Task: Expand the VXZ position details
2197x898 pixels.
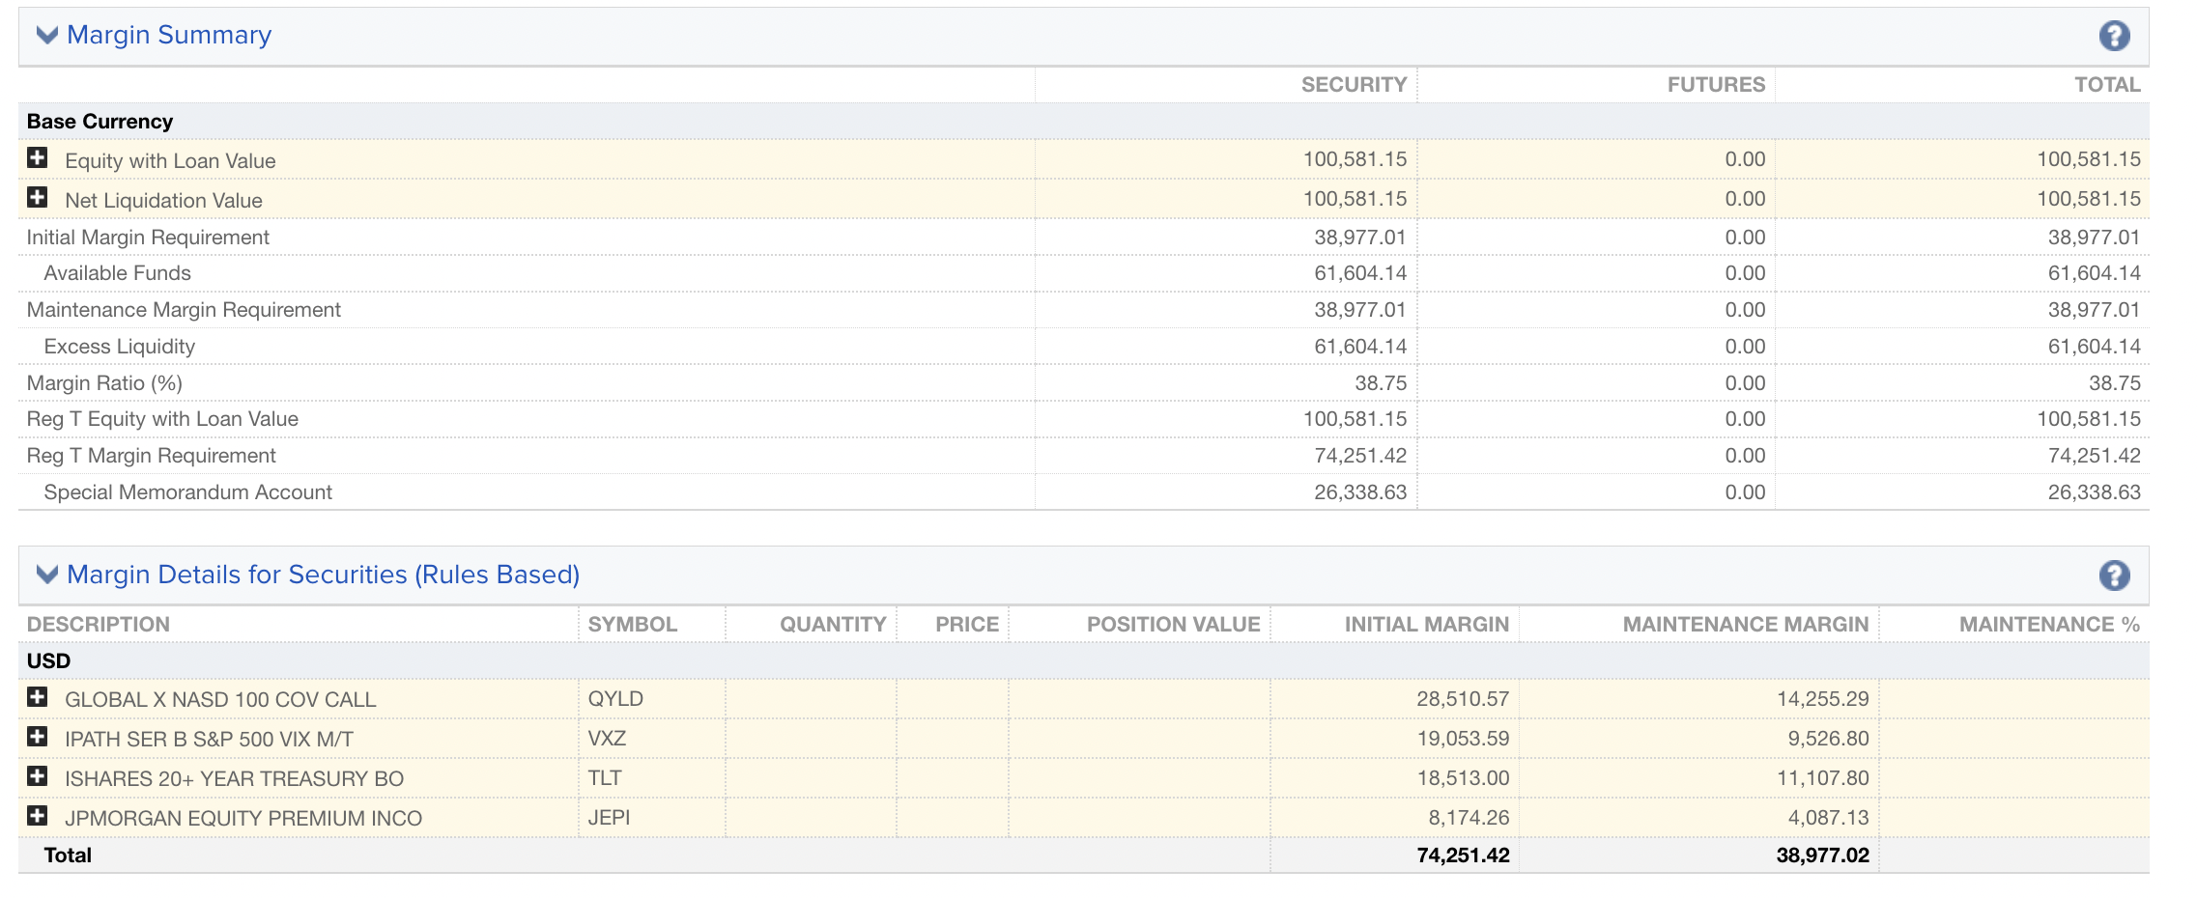Action: 38,737
